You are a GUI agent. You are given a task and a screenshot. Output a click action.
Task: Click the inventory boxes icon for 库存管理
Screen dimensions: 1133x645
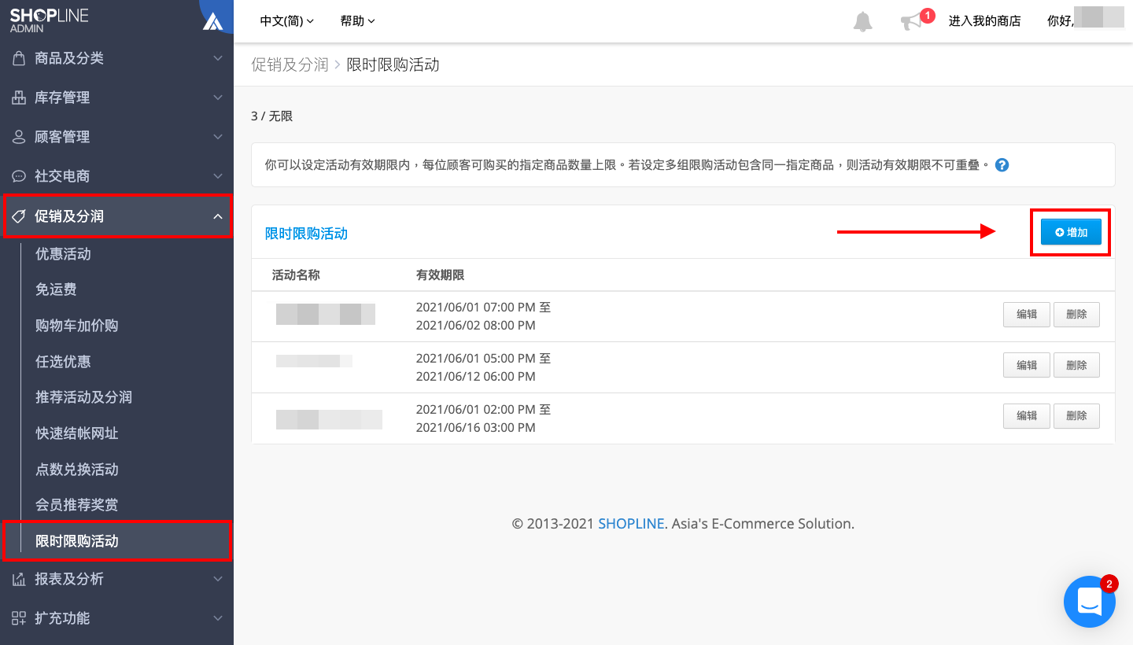19,98
